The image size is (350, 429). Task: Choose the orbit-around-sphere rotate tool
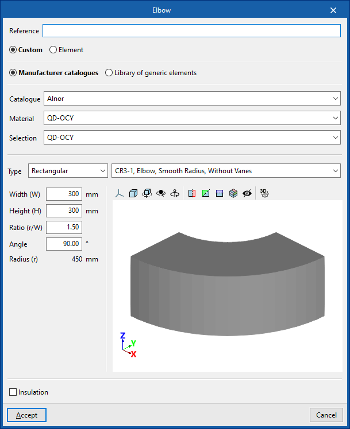tap(161, 193)
